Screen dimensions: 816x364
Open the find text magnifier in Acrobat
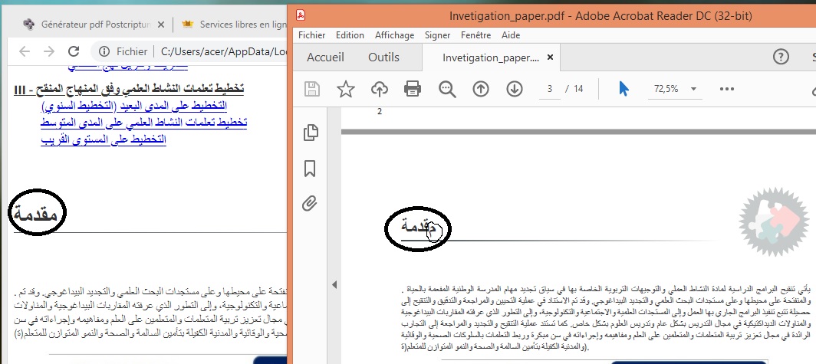447,89
